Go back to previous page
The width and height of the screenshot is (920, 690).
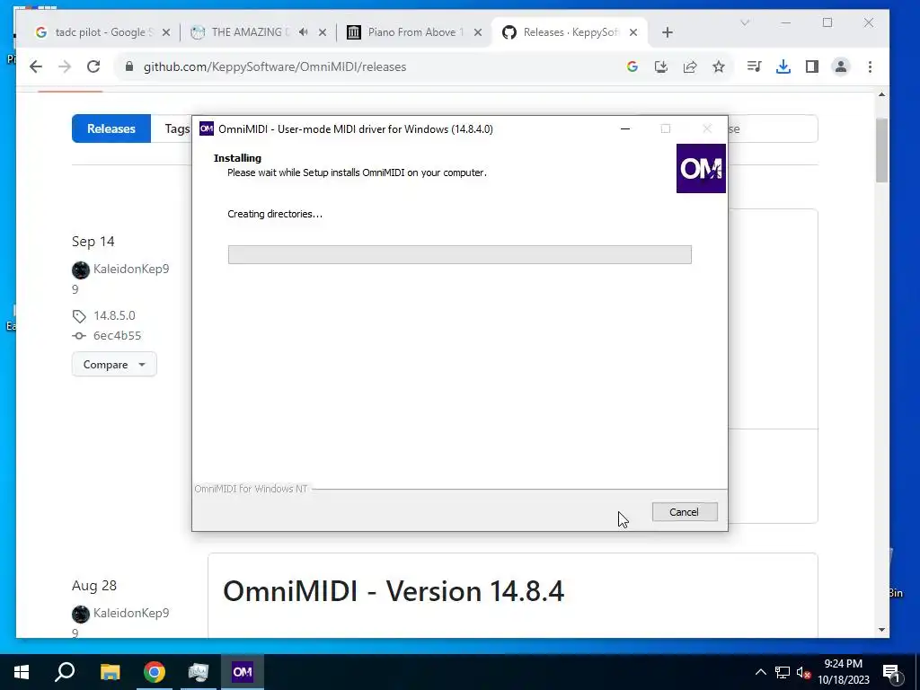(x=36, y=66)
